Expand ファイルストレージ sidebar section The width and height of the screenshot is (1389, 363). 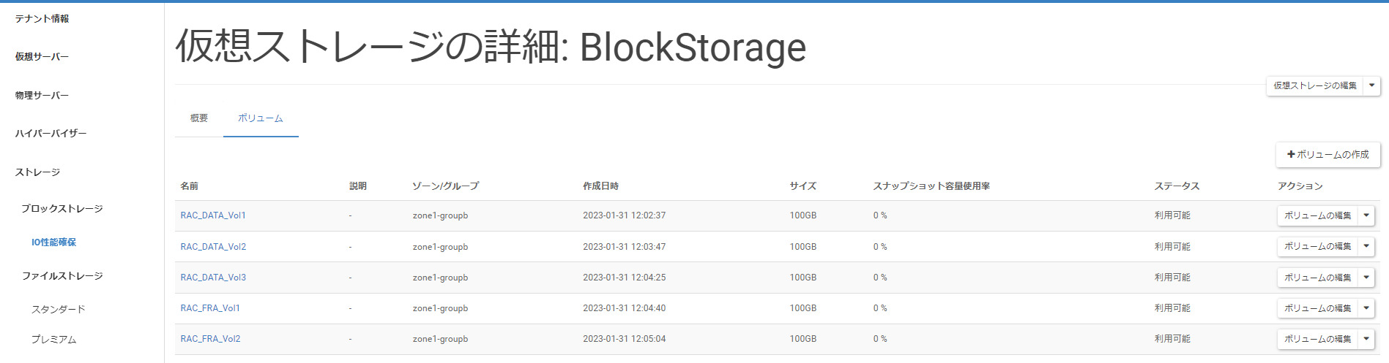point(62,276)
